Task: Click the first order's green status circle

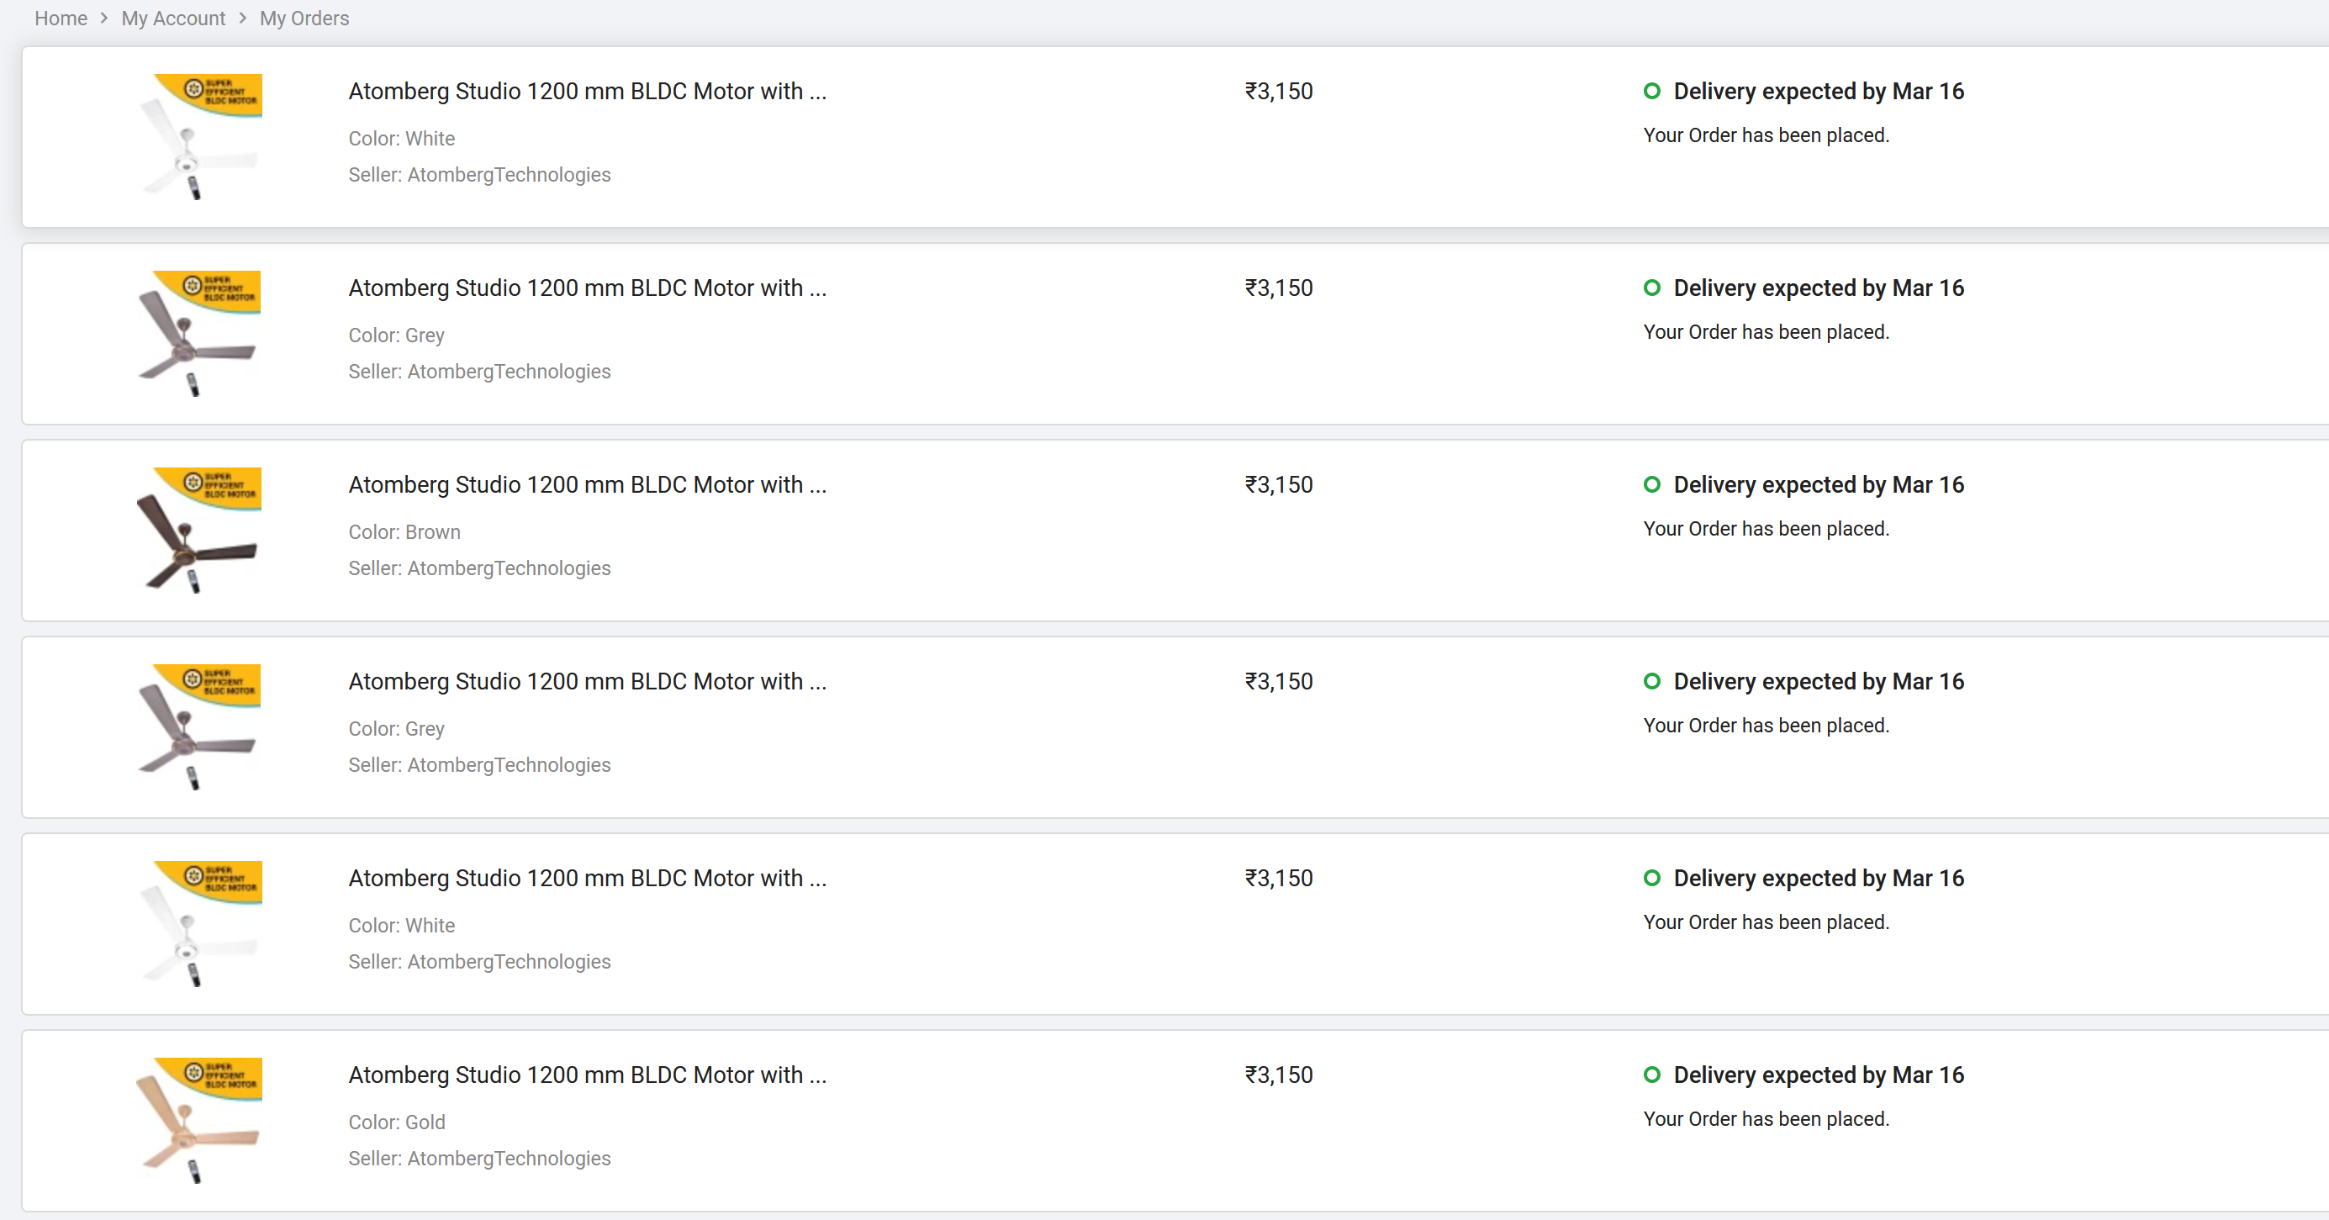Action: pos(1652,91)
